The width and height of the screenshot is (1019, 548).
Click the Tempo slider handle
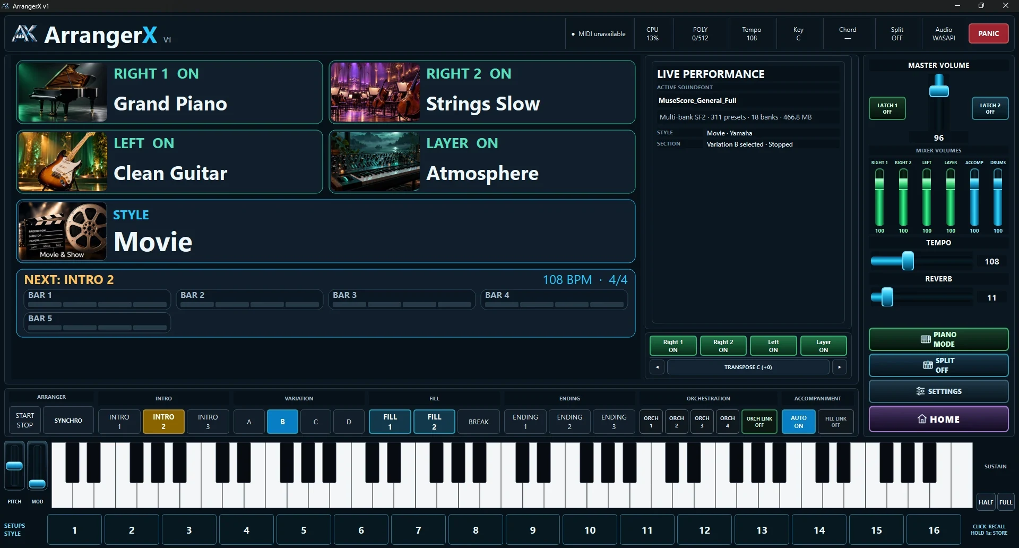pyautogui.click(x=908, y=261)
